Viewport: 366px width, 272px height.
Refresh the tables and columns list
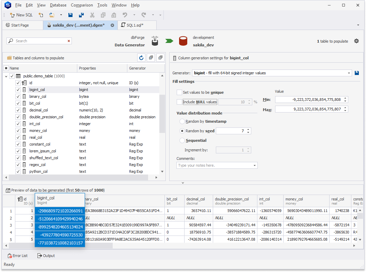pos(141,58)
